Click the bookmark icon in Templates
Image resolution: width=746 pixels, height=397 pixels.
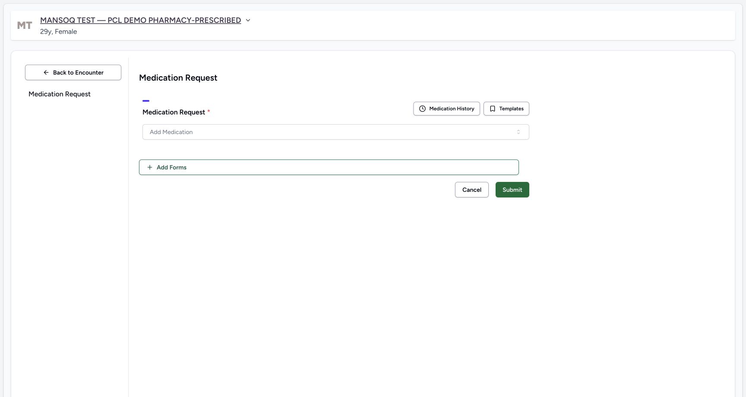click(493, 109)
